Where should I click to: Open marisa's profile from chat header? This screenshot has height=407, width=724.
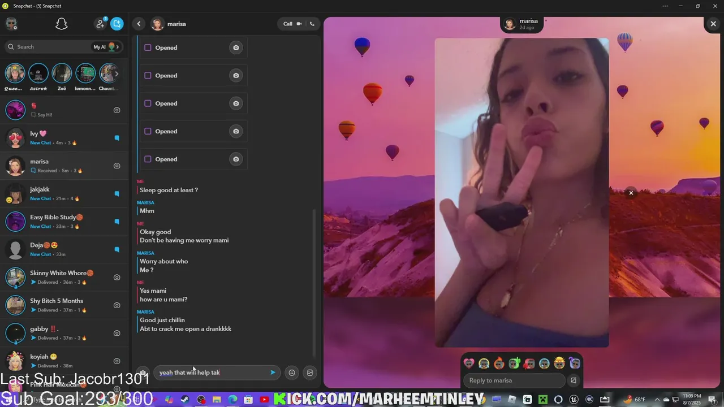(169, 24)
